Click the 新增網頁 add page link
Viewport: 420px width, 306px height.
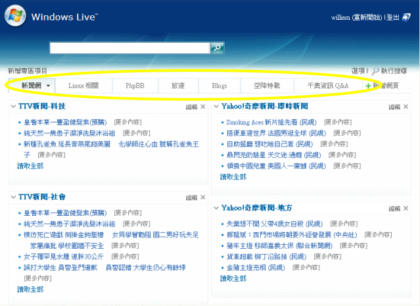coord(386,86)
